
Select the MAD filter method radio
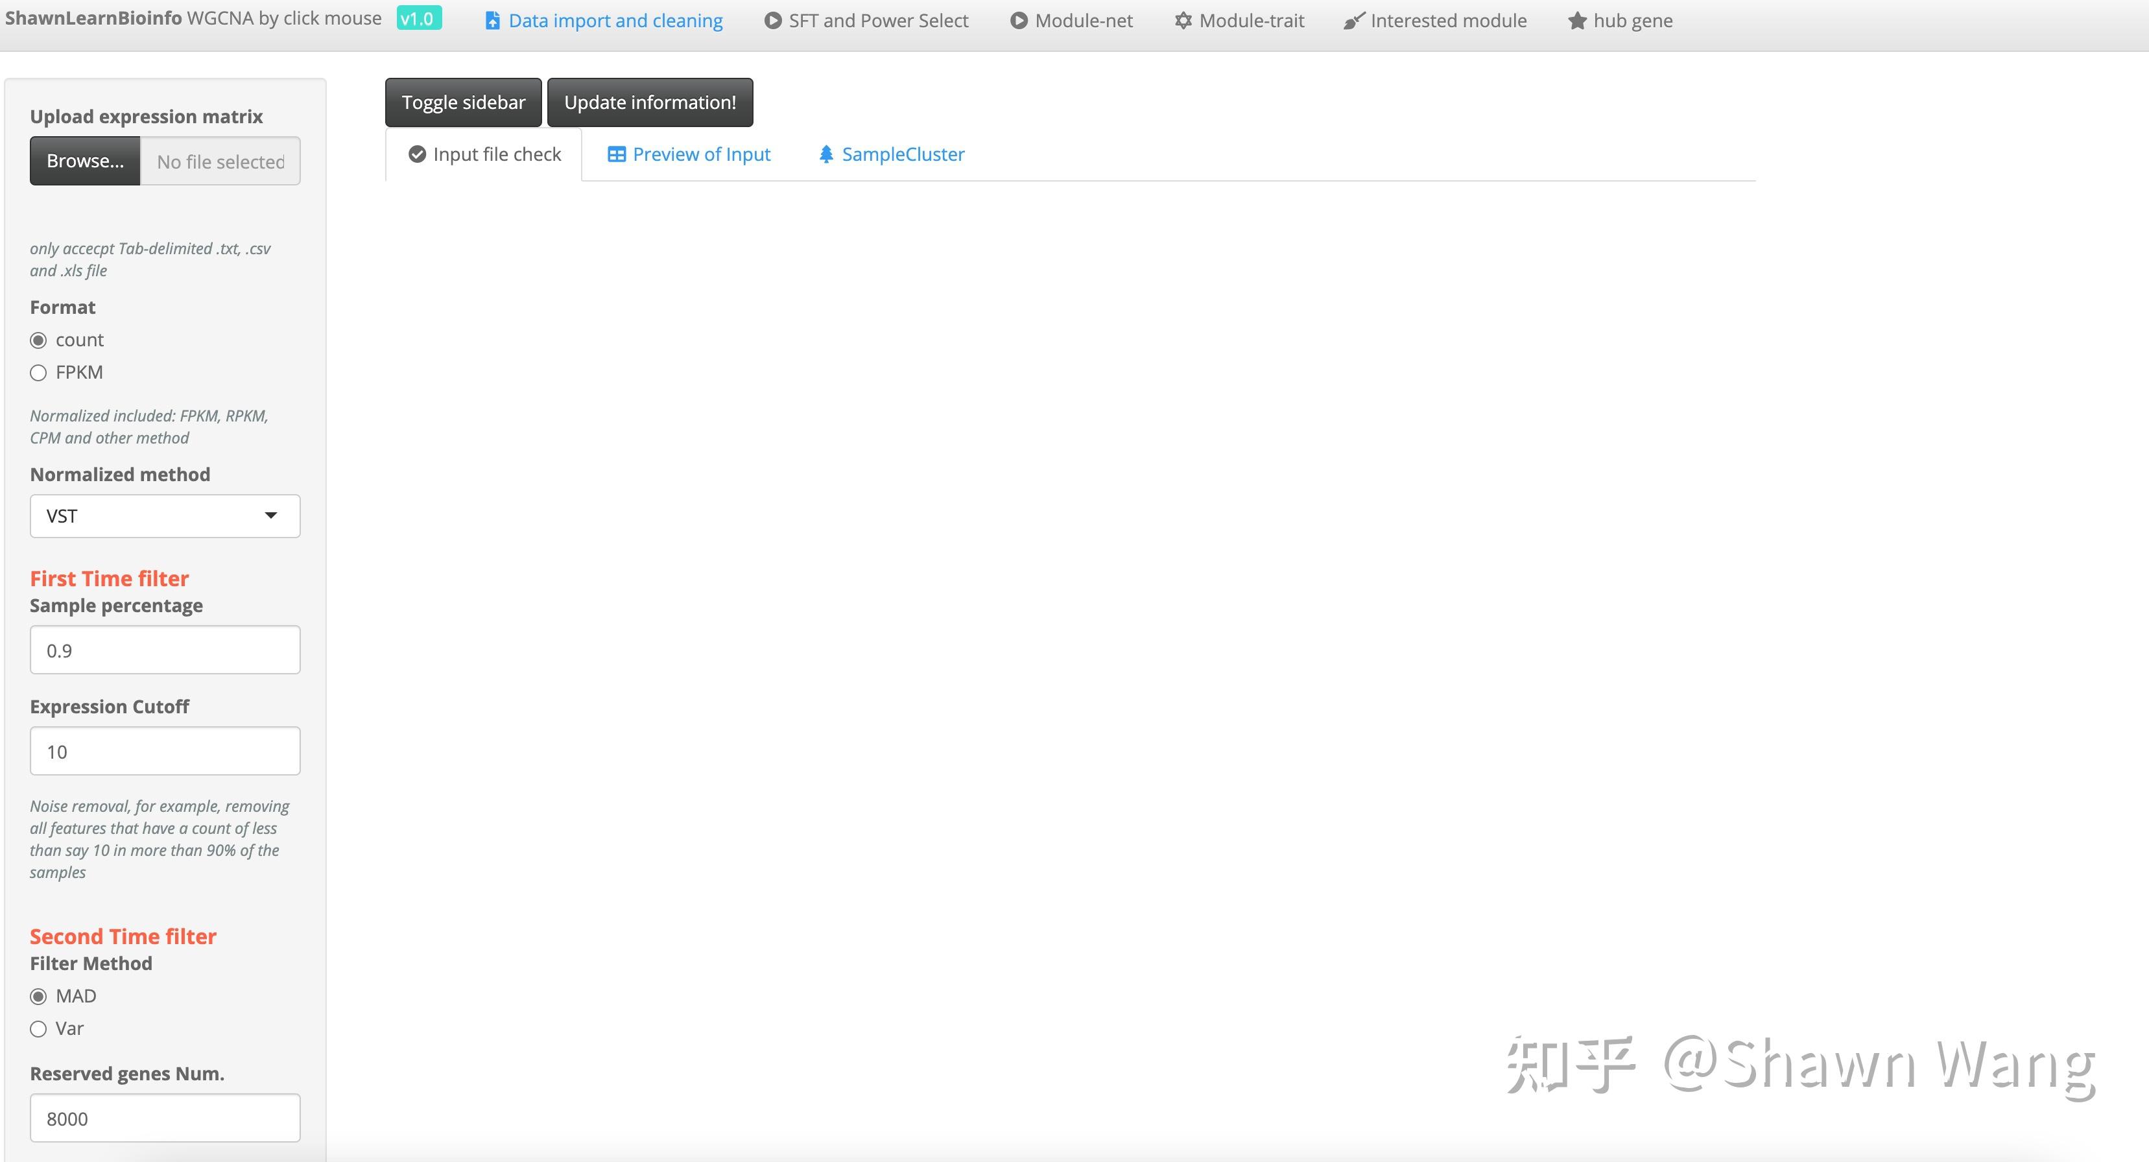[38, 997]
